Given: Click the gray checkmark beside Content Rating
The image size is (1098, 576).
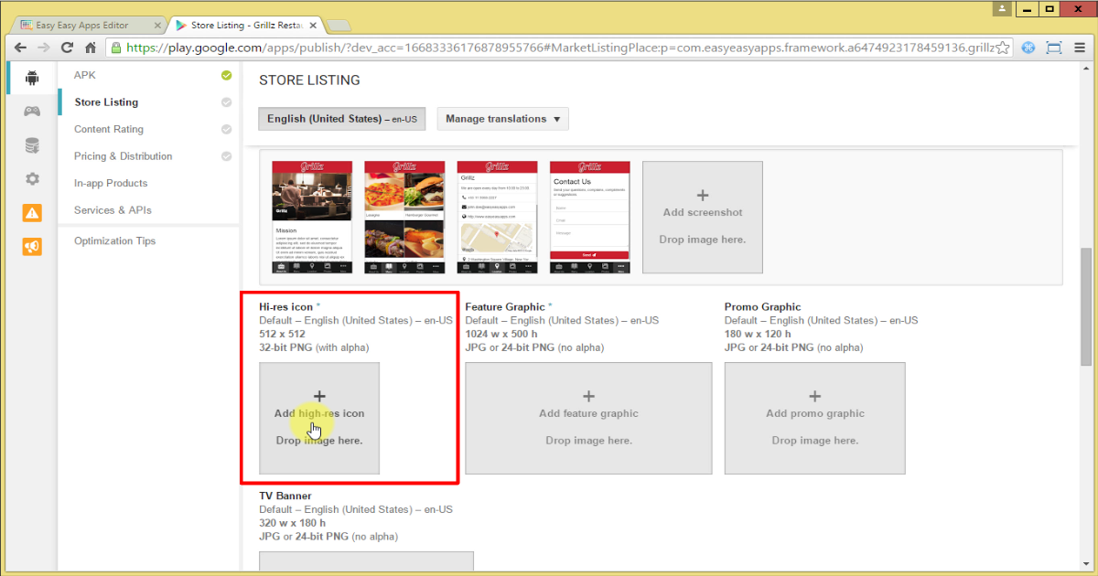Looking at the screenshot, I should 226,129.
